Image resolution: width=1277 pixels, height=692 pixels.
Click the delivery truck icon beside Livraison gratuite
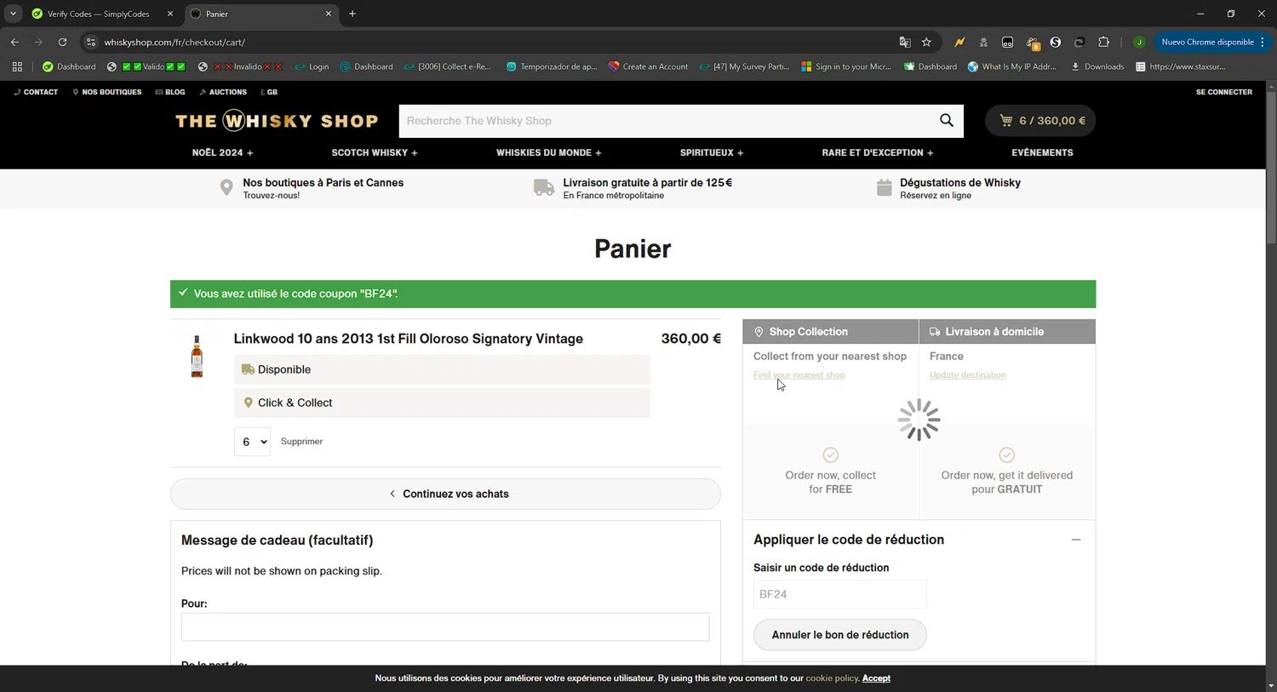pyautogui.click(x=544, y=188)
